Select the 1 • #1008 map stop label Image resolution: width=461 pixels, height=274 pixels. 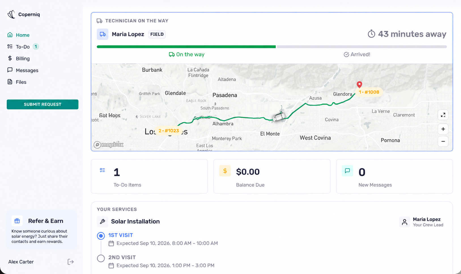coord(369,92)
